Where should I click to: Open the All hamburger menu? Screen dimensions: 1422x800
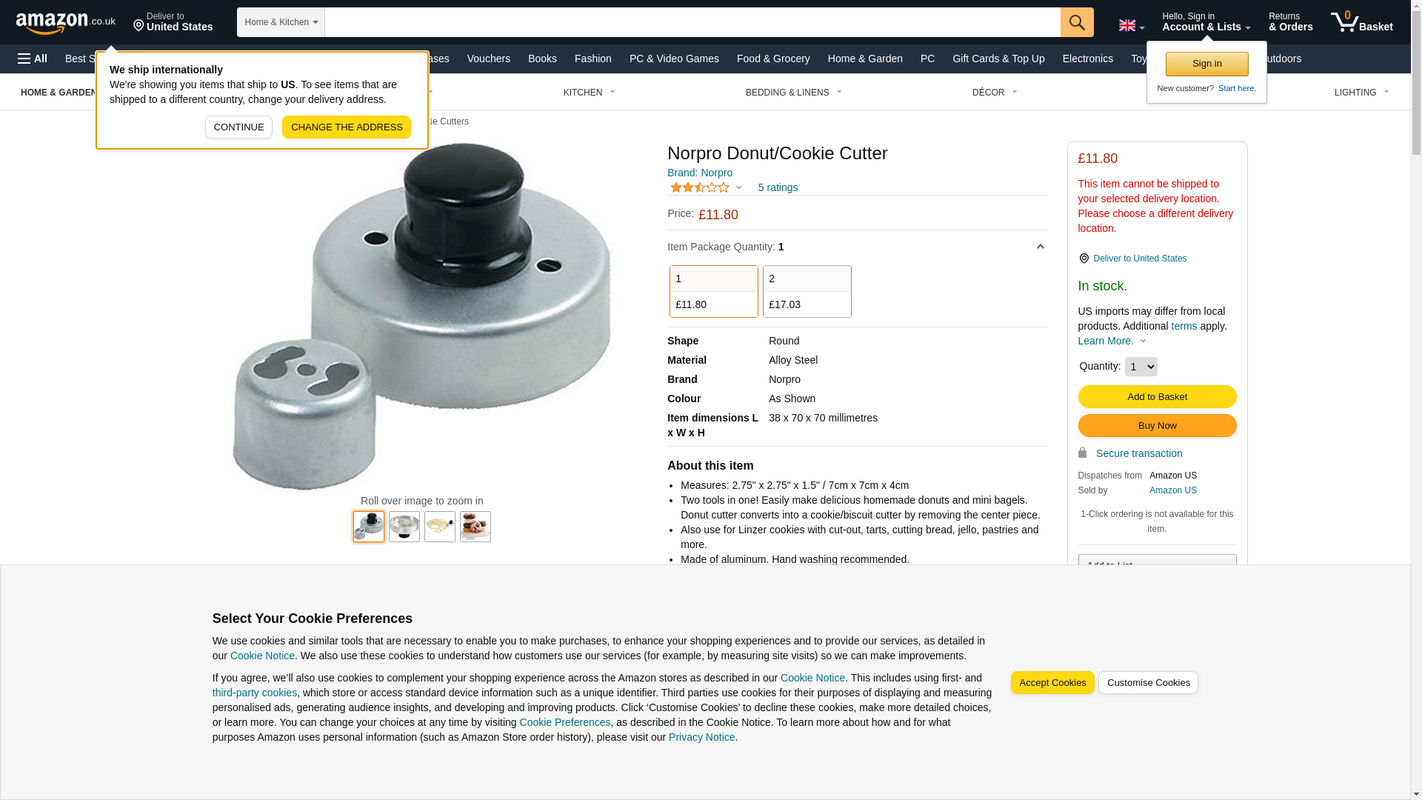(x=33, y=59)
